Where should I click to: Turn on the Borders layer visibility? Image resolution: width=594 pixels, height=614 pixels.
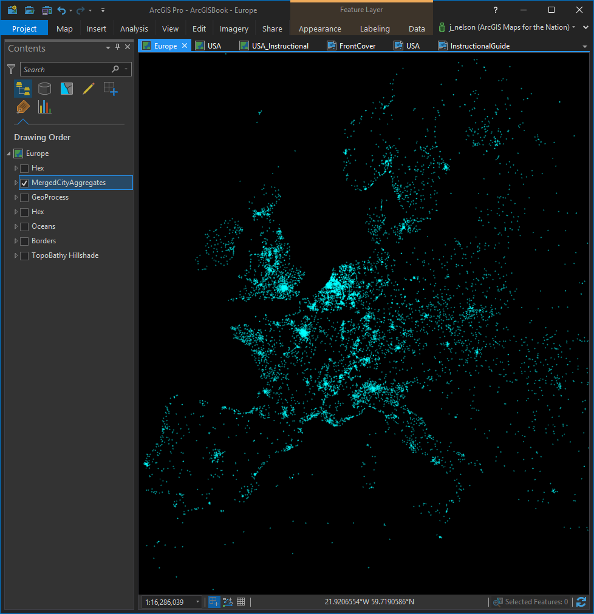[x=24, y=241]
